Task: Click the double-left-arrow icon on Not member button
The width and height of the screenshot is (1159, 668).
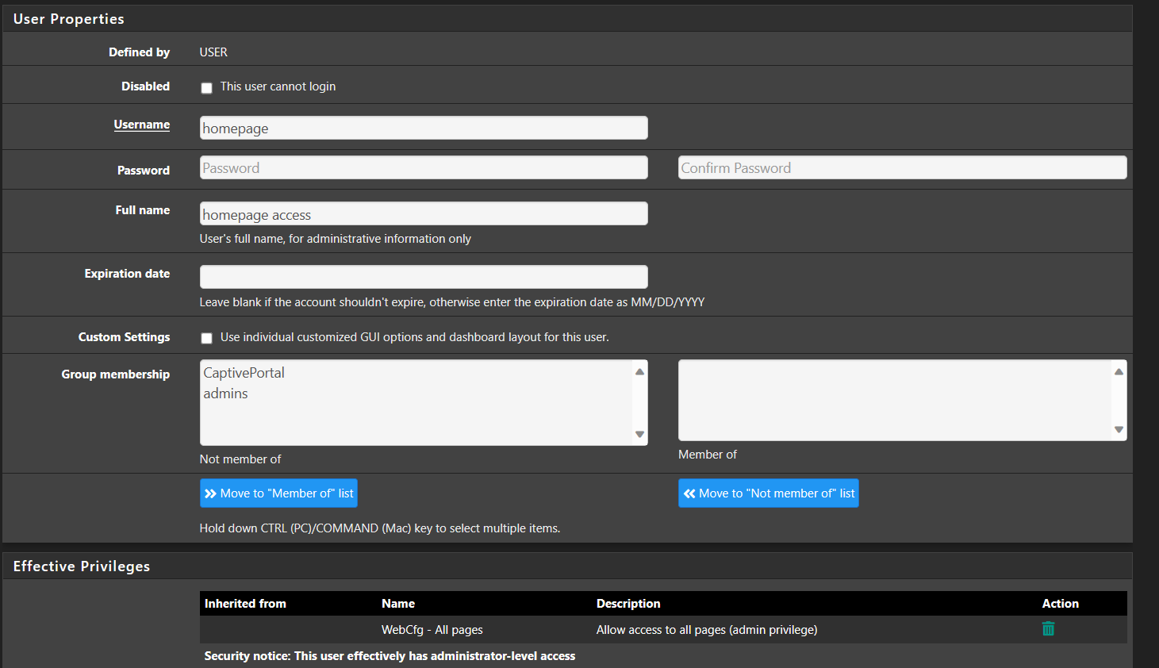Action: click(689, 493)
